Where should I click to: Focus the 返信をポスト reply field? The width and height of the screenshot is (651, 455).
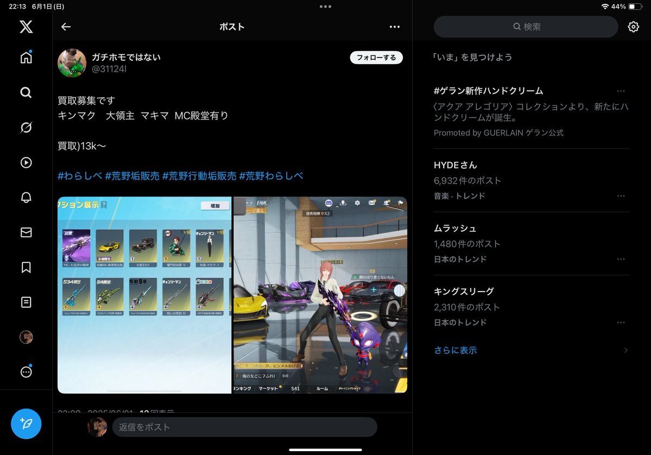point(244,427)
